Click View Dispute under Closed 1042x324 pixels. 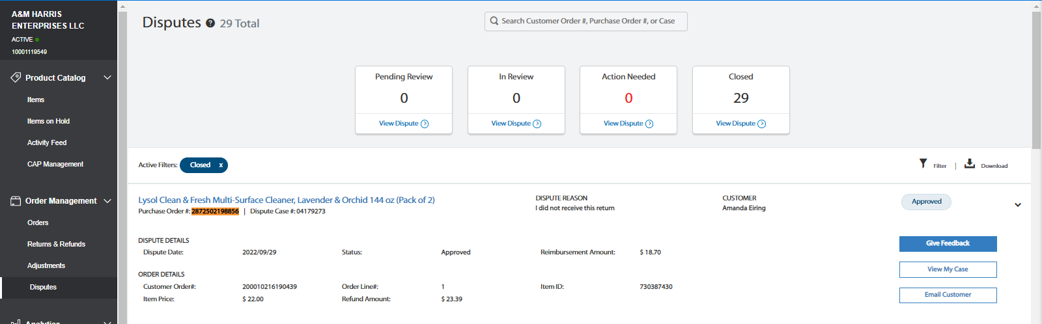click(x=736, y=124)
